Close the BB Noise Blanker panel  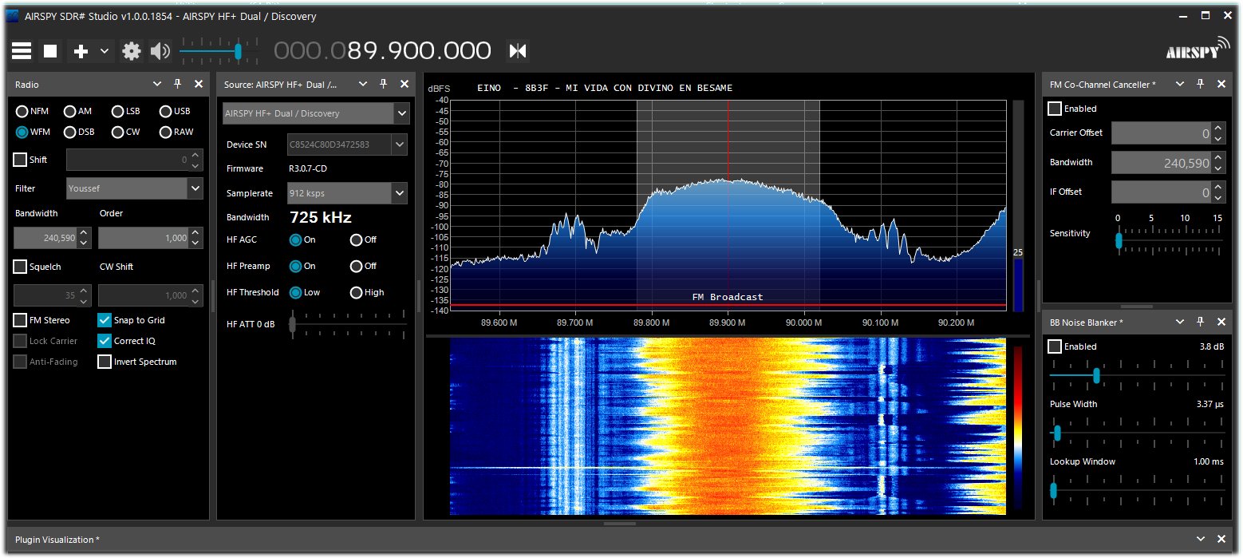tap(1221, 322)
